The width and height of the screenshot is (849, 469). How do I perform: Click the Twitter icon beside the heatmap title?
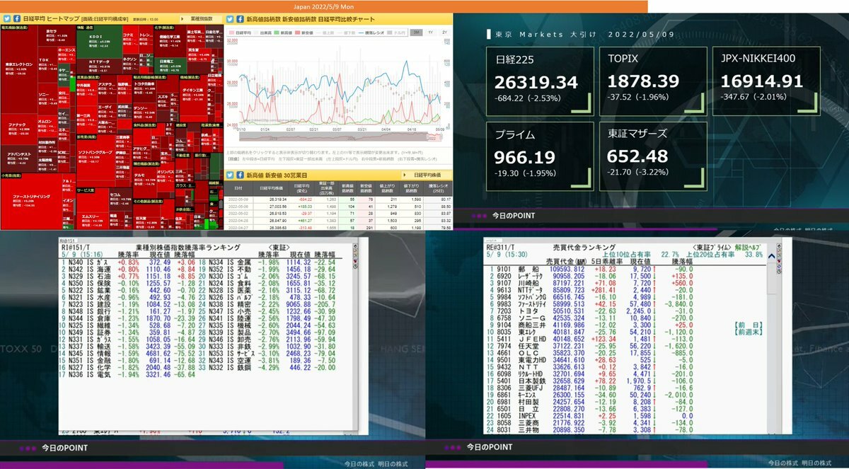(x=6, y=18)
